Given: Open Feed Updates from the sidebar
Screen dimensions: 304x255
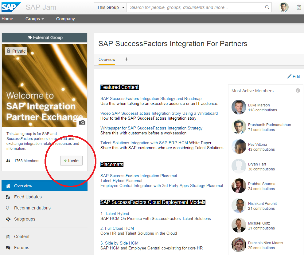Looking at the screenshot, I should (x=28, y=197).
